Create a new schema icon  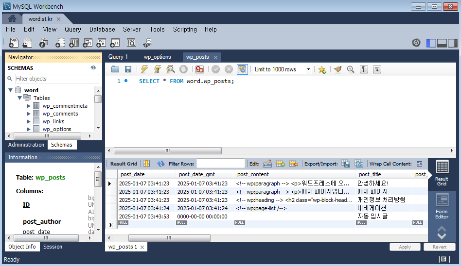60,43
